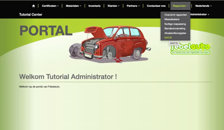This screenshot has height=130, width=224.
Task: Open the Inventaris page
Action: click(94, 6)
